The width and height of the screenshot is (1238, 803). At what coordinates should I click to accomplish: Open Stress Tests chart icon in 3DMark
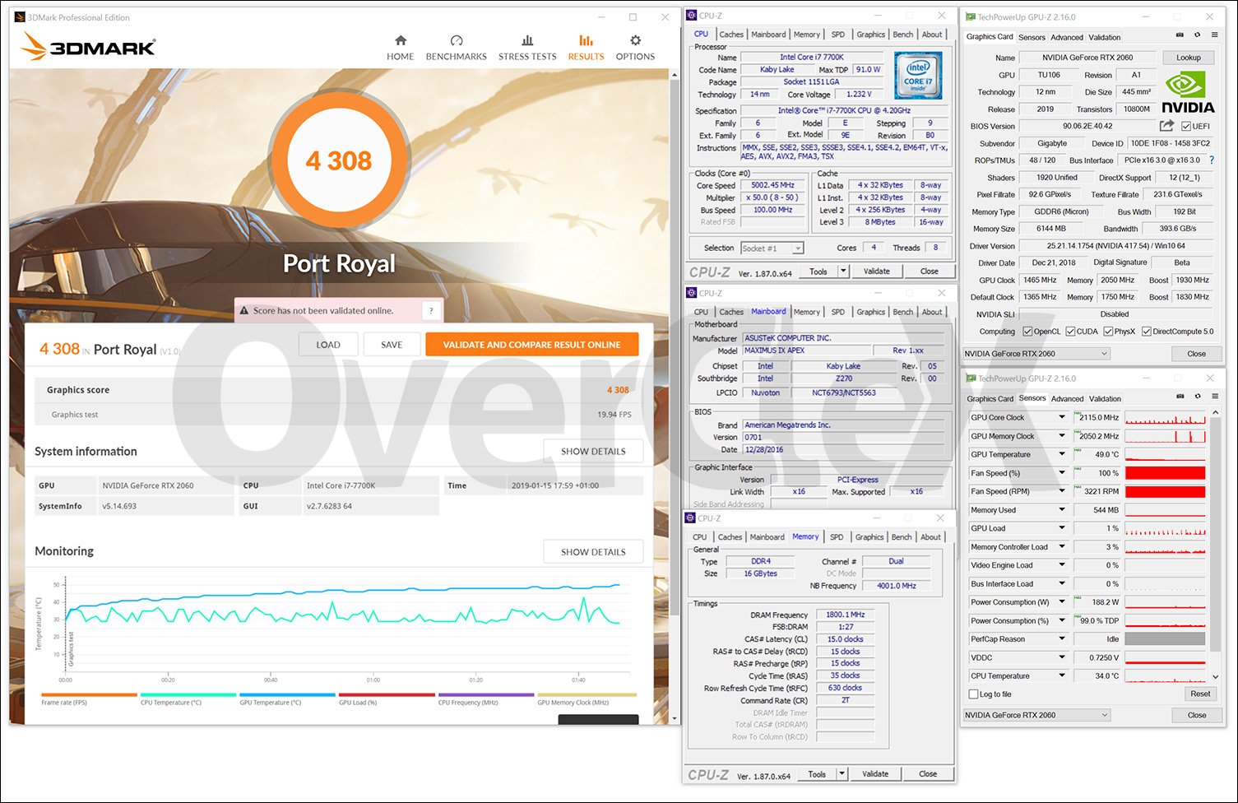click(x=527, y=40)
